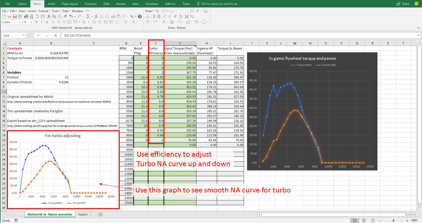Open Help with the blue question mark icon
The image size is (422, 223).
point(140,16)
